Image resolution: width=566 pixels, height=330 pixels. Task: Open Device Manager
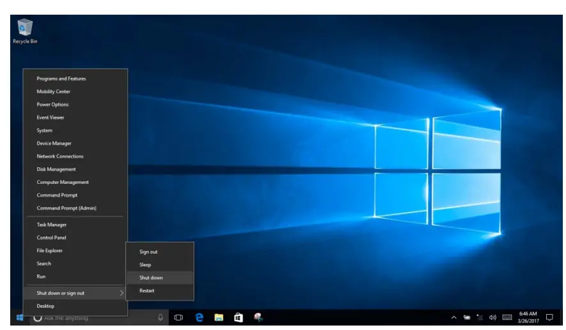coord(75,144)
